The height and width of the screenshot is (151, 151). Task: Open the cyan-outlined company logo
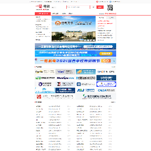coord(45,90)
